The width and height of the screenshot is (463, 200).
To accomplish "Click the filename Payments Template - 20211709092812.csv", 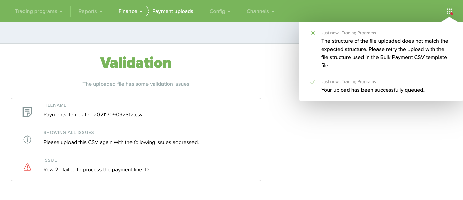I will (93, 115).
